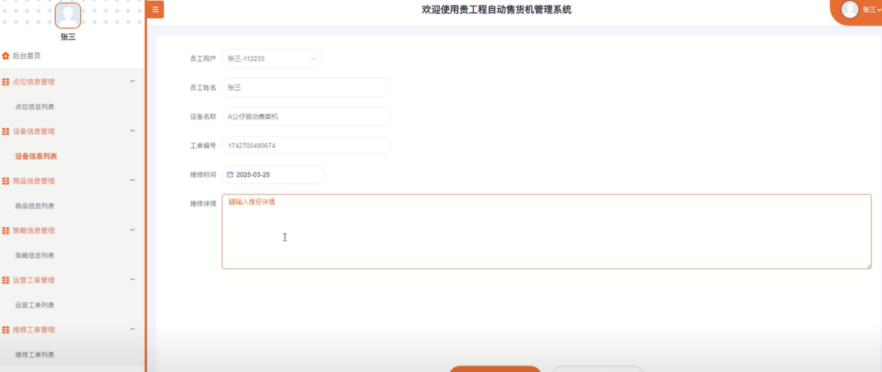Open the 员工用户 dropdown 张三-112233
Screen dimensions: 882x372
(x=271, y=58)
